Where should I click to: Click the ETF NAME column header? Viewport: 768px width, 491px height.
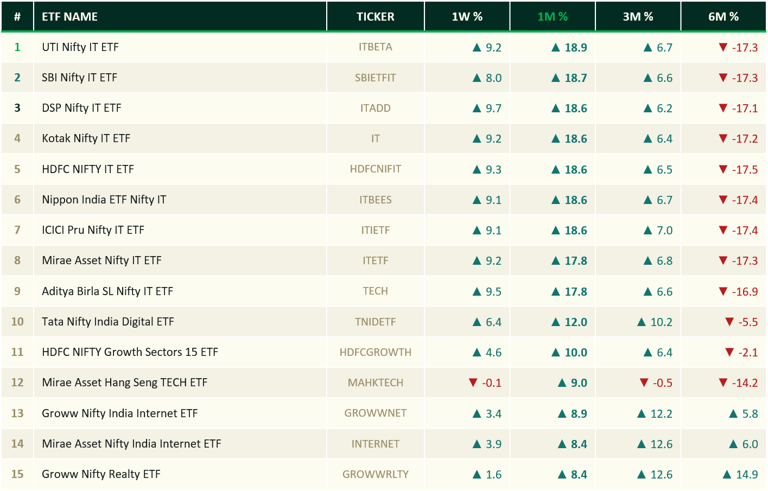pyautogui.click(x=70, y=17)
